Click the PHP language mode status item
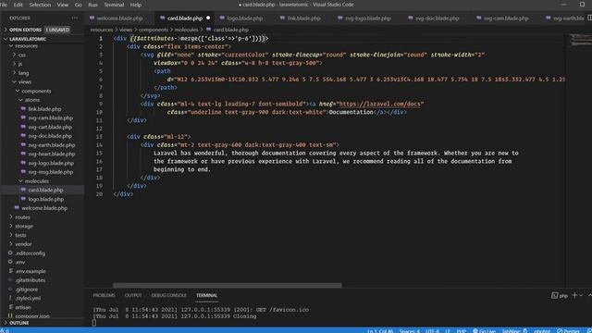592x333 pixels. click(x=462, y=331)
